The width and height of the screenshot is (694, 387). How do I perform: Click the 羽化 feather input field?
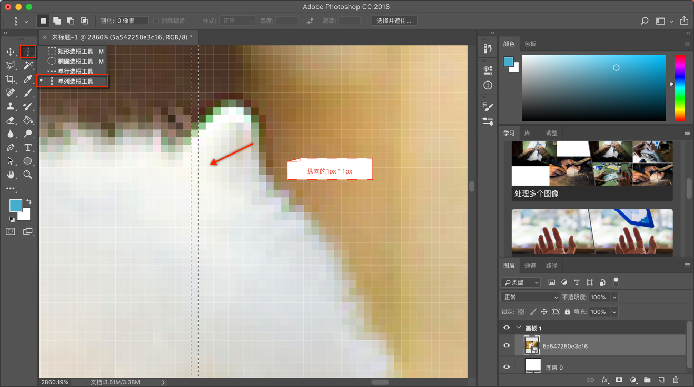coord(132,21)
